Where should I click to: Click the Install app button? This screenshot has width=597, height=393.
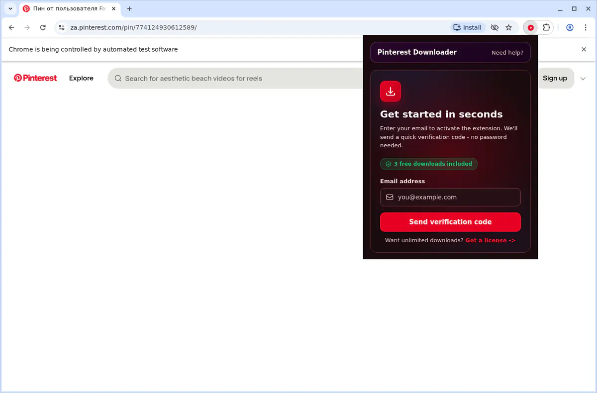[467, 28]
